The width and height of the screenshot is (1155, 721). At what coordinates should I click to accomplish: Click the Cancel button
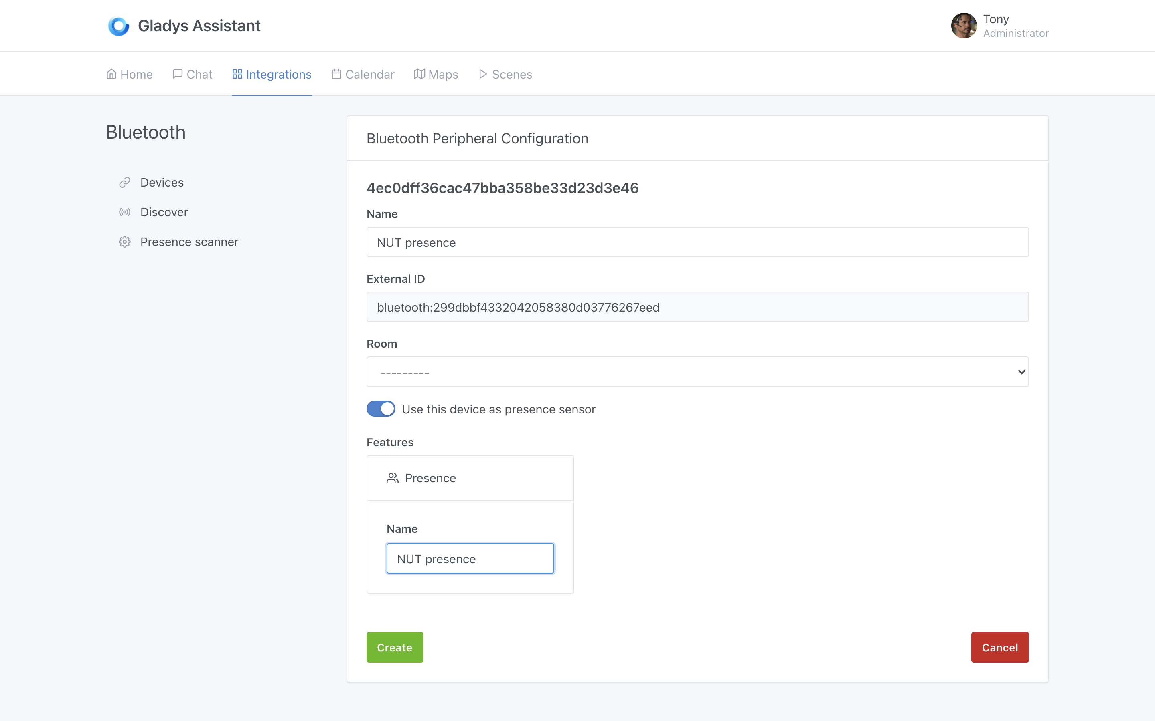(999, 647)
